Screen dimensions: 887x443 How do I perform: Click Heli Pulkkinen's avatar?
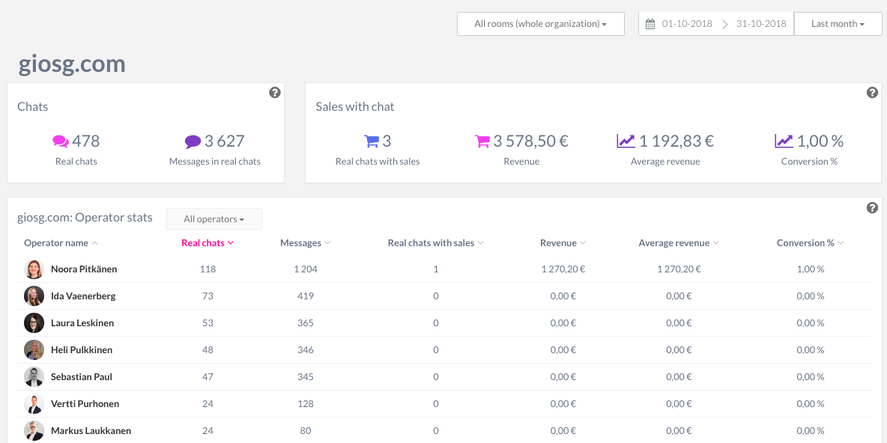click(34, 349)
